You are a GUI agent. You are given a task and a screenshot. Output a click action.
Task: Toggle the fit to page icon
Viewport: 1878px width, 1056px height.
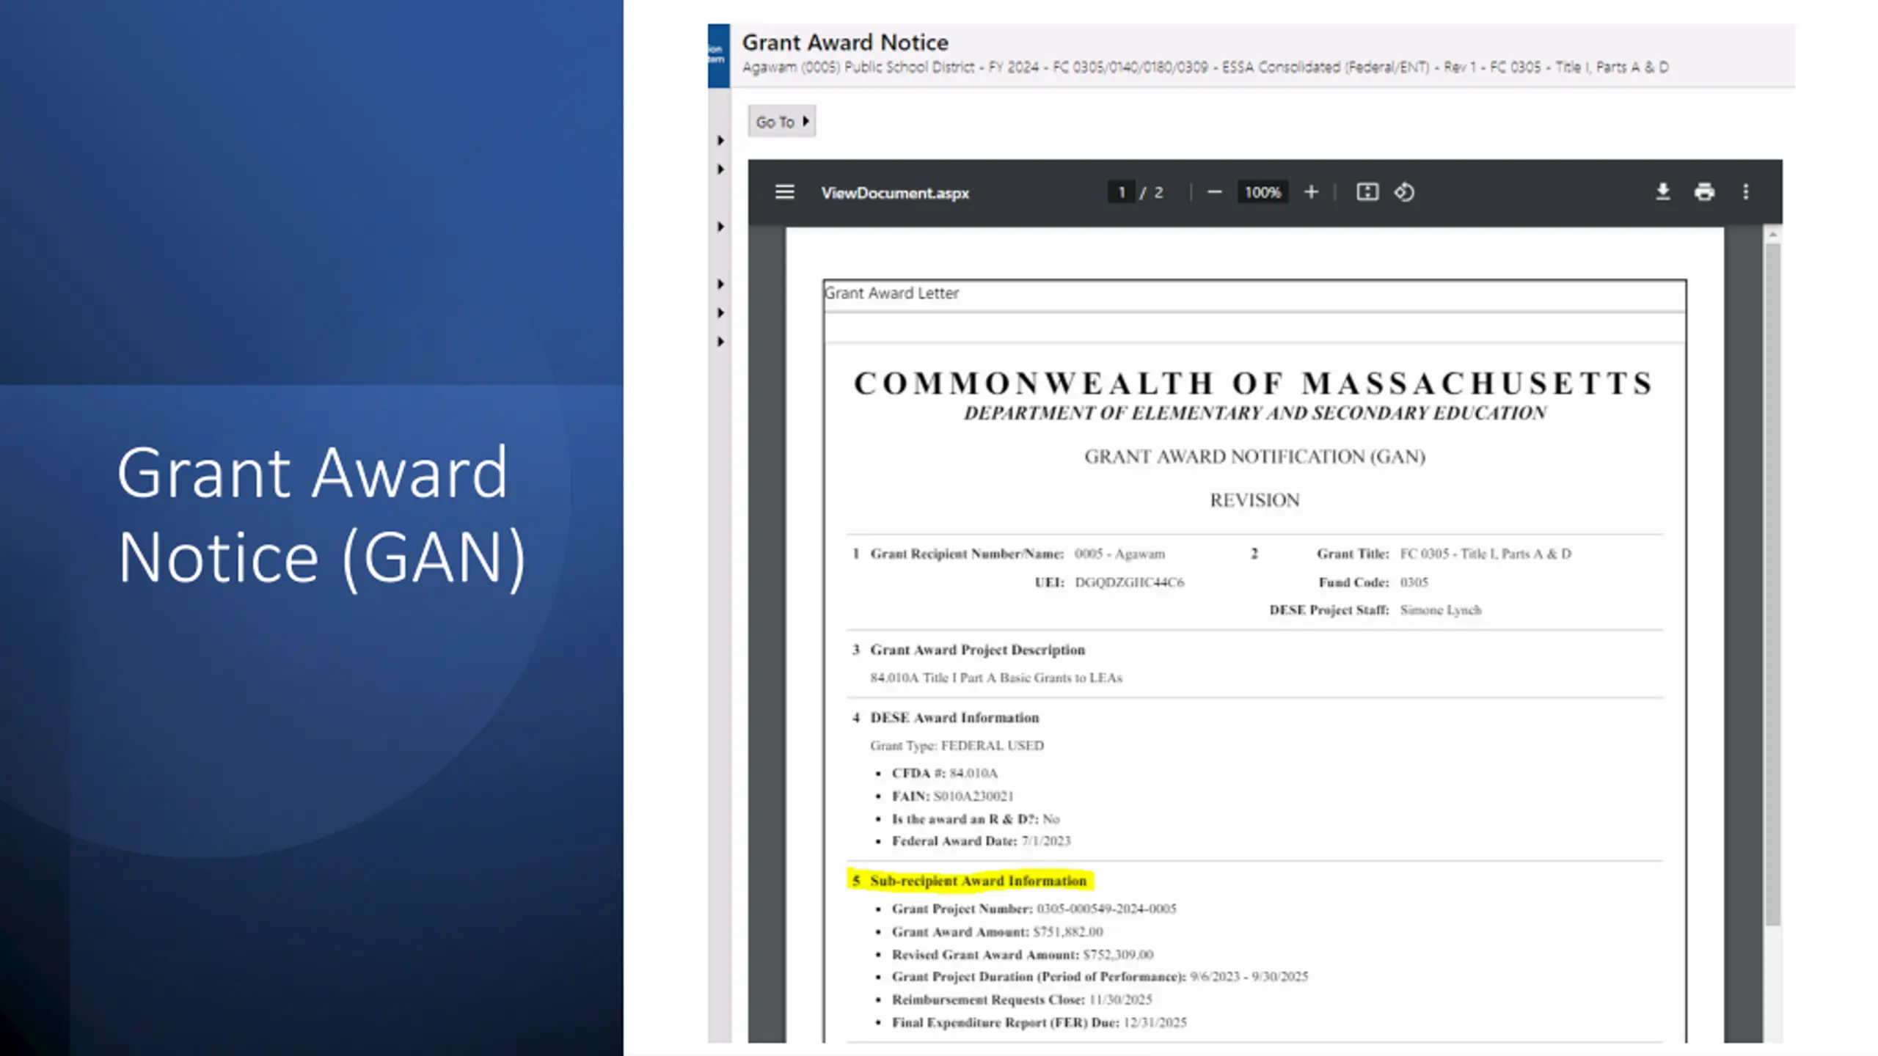point(1367,192)
